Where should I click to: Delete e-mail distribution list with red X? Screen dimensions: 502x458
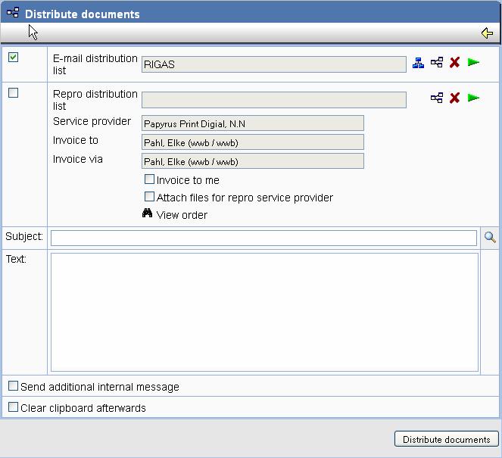coord(454,63)
